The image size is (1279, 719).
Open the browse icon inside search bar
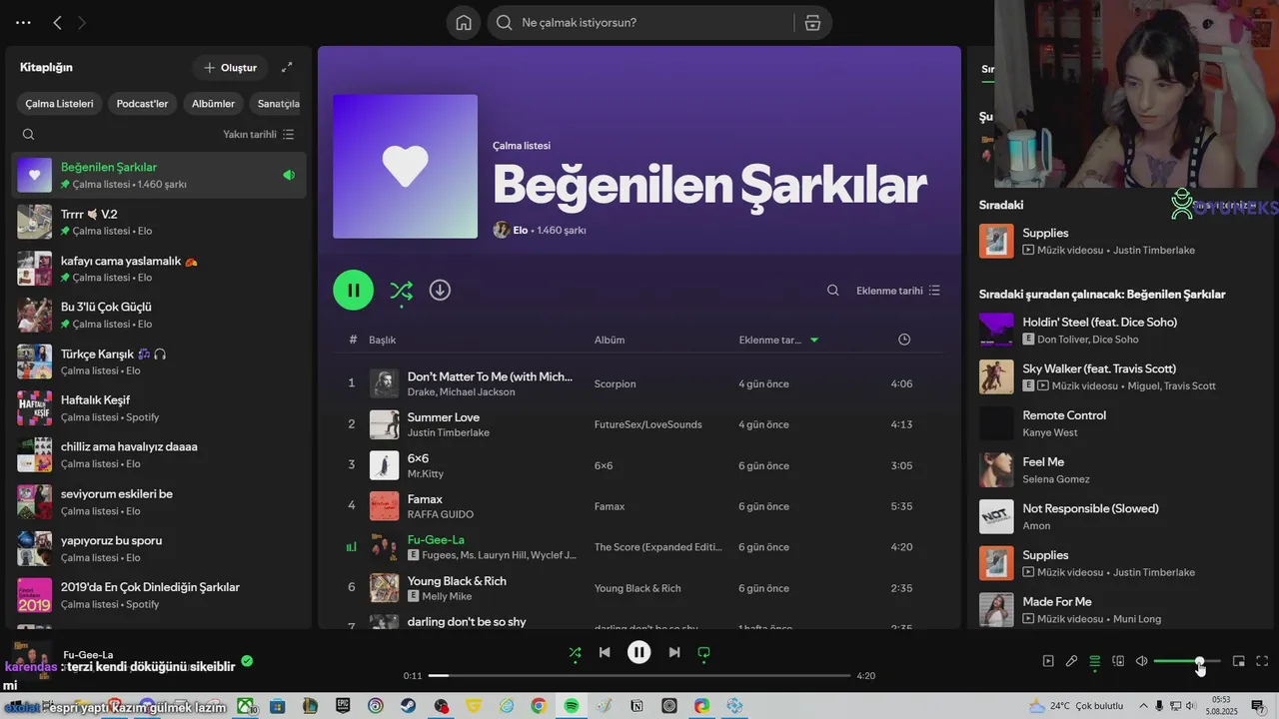pos(812,23)
